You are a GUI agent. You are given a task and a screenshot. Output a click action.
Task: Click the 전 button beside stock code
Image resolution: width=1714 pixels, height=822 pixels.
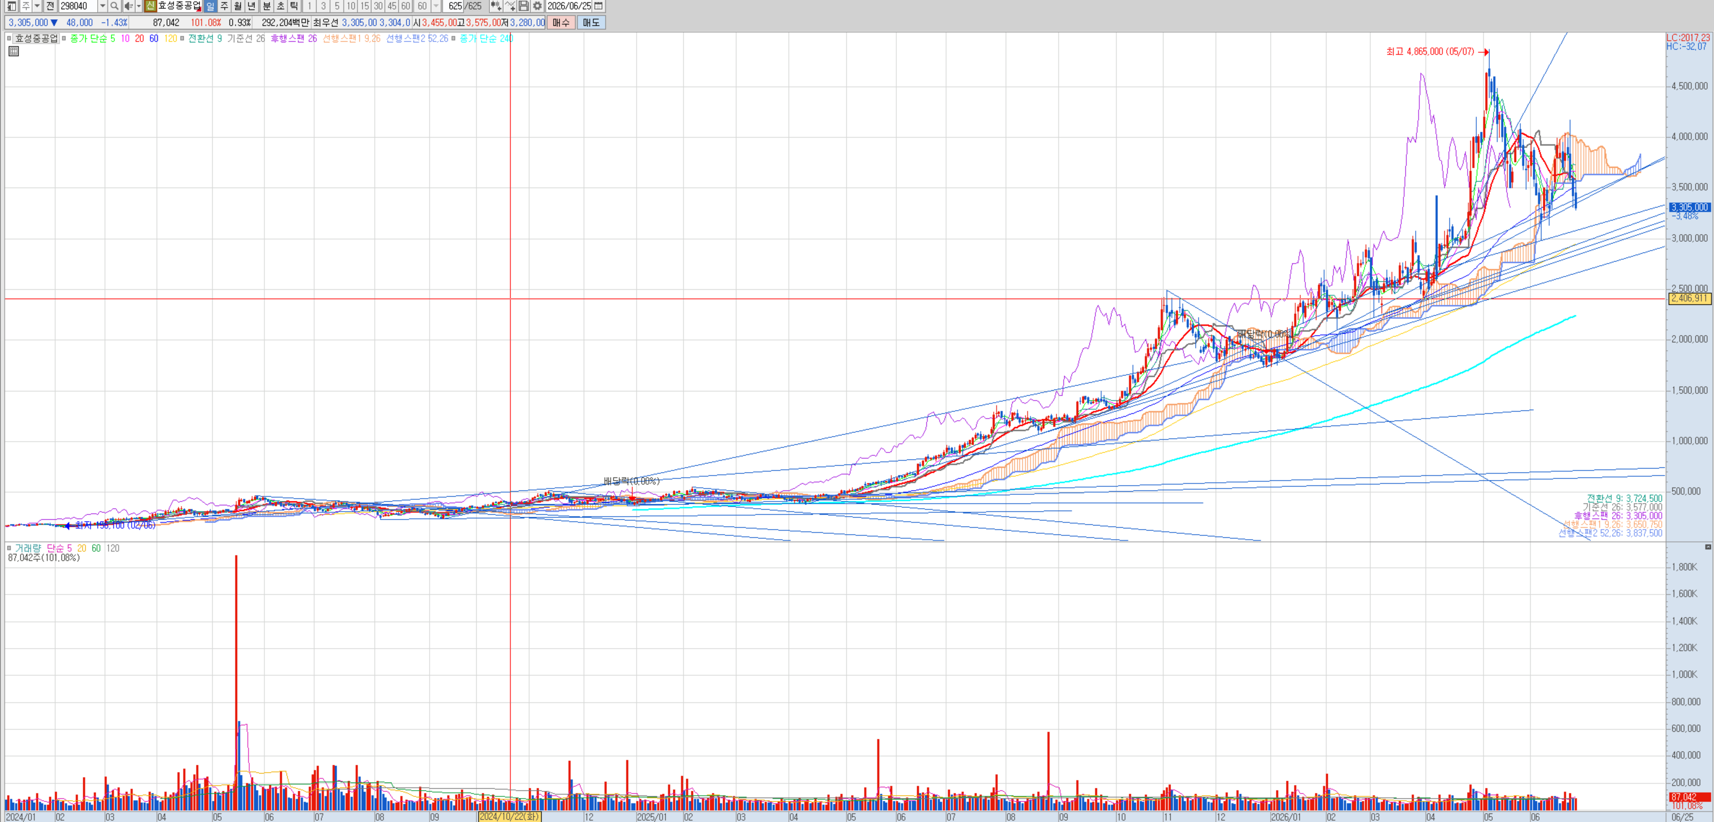coord(50,6)
